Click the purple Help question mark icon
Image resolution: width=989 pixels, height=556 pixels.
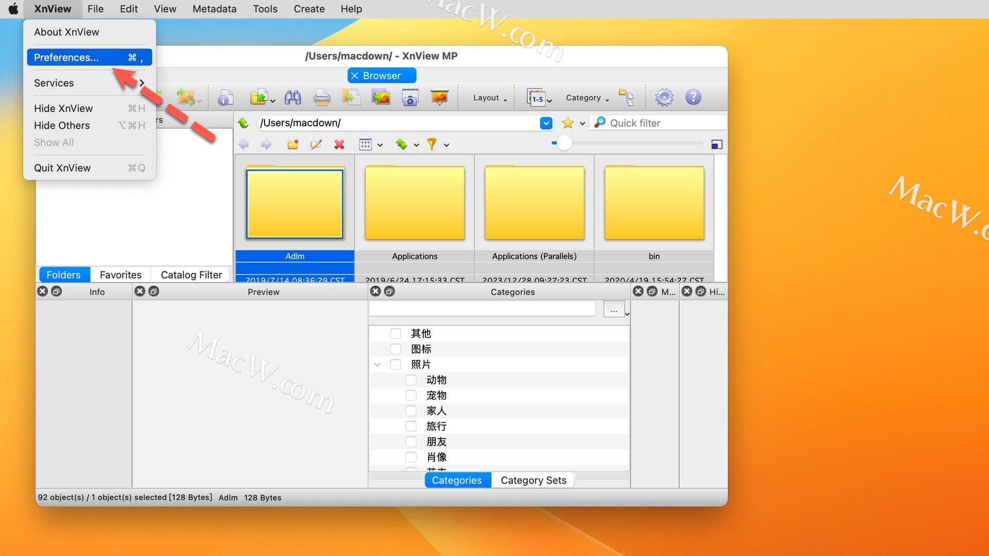(x=693, y=97)
